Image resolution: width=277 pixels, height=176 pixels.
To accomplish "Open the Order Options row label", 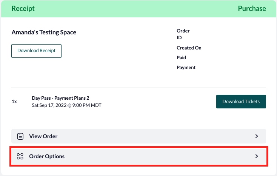I will tap(47, 156).
